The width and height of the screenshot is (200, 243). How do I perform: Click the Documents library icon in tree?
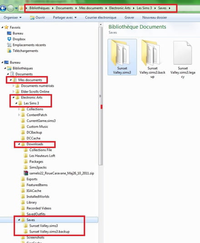pos(12,74)
